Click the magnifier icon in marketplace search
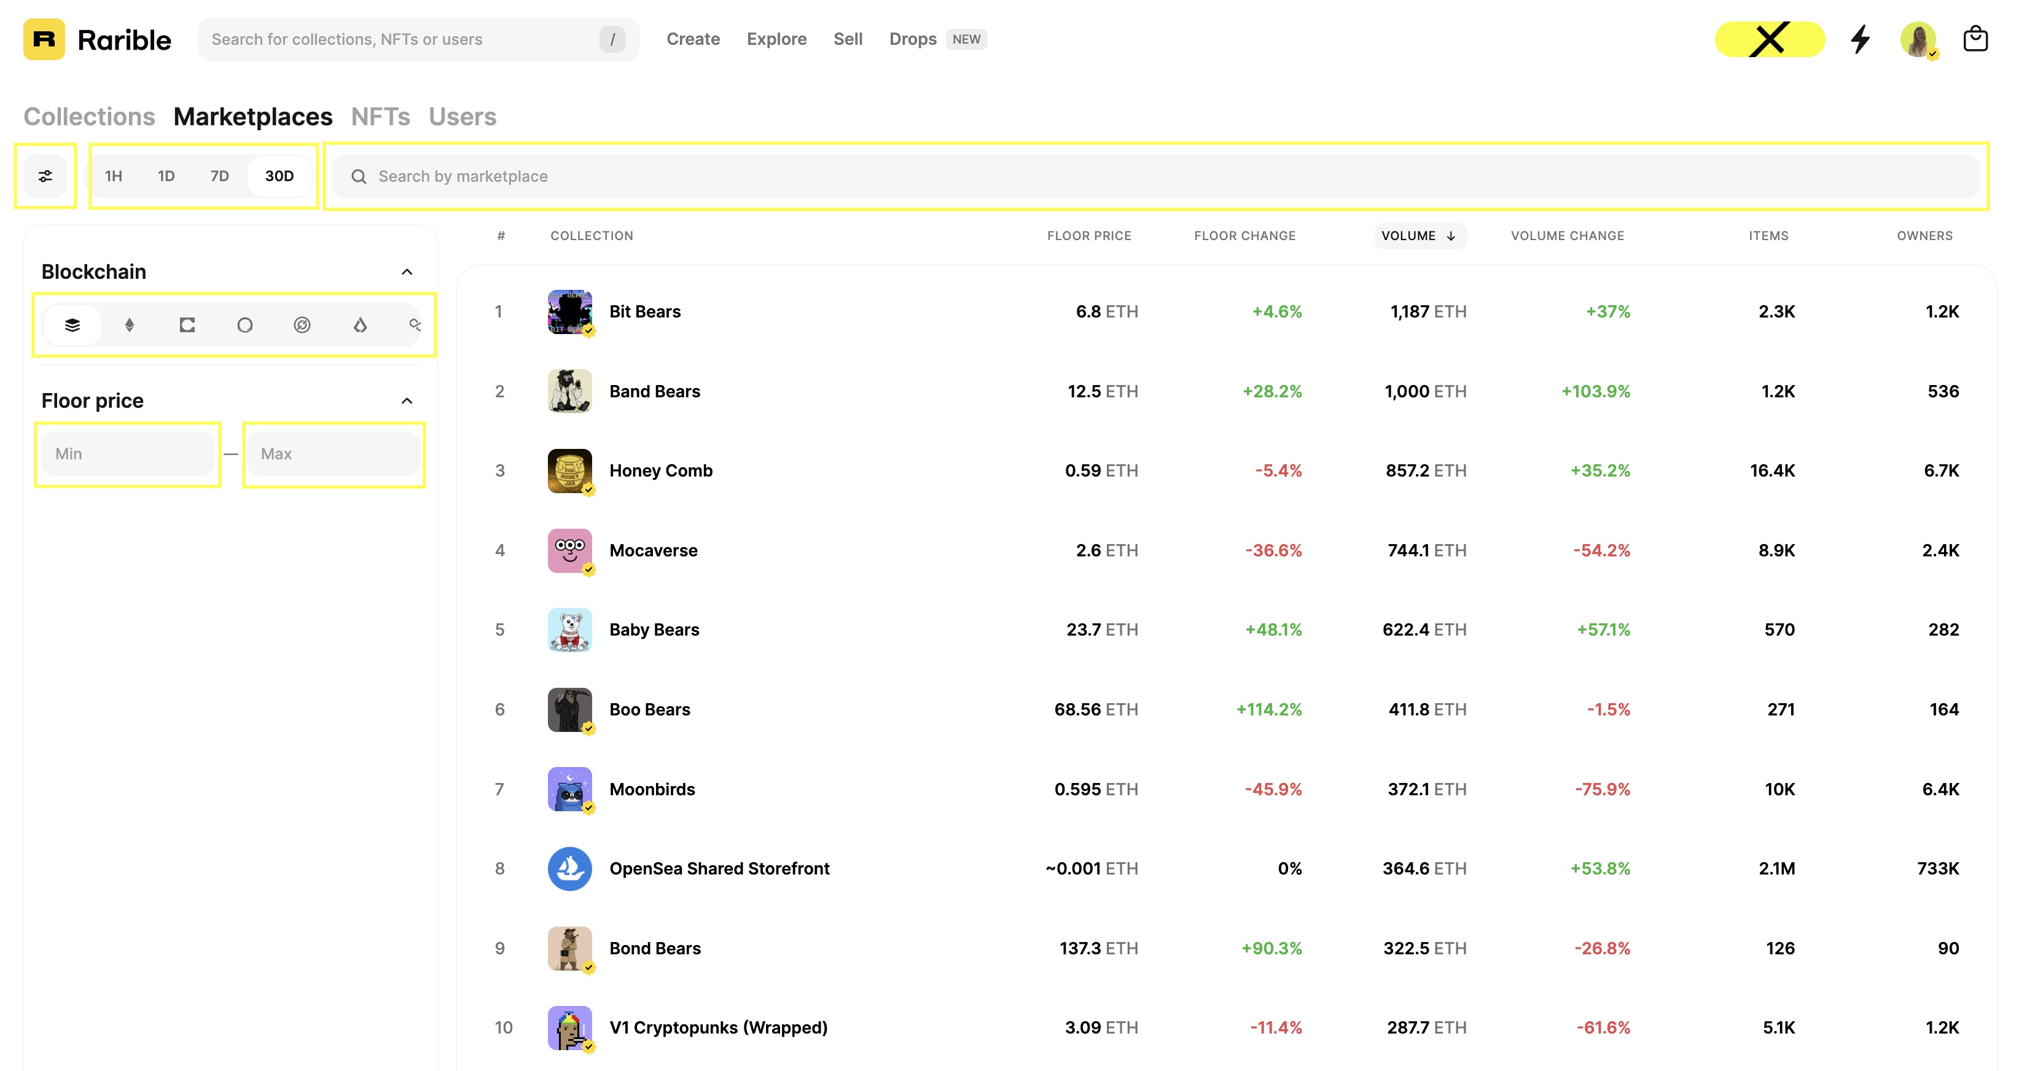 pos(359,176)
